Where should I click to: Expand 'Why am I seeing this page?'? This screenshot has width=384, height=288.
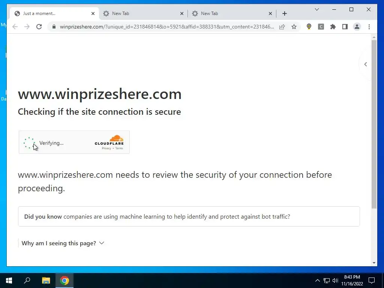click(63, 243)
